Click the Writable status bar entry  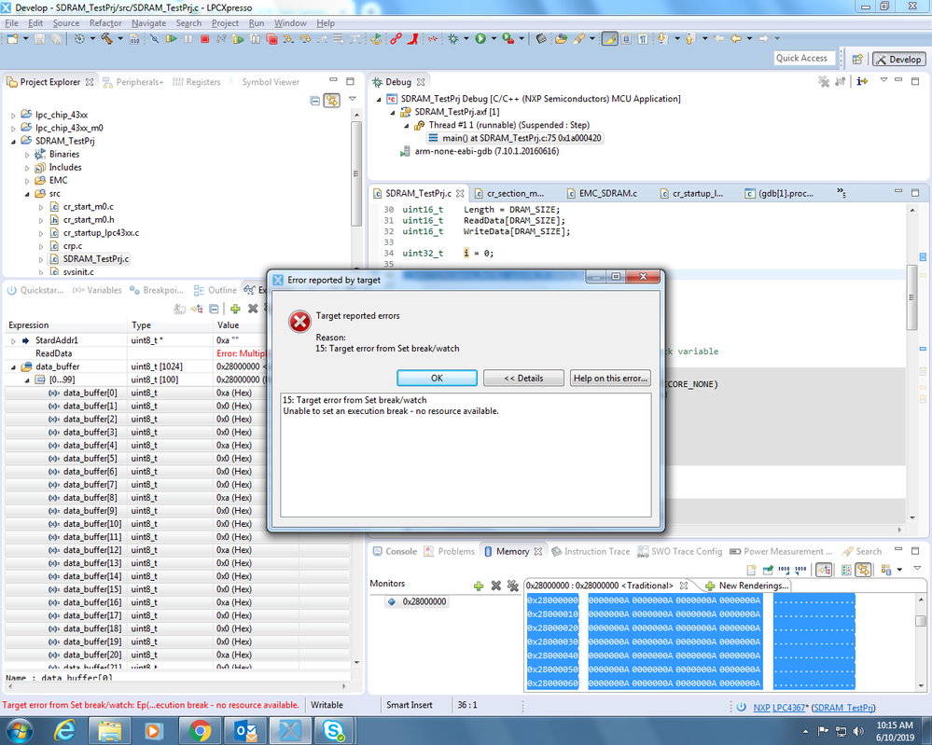coord(327,705)
